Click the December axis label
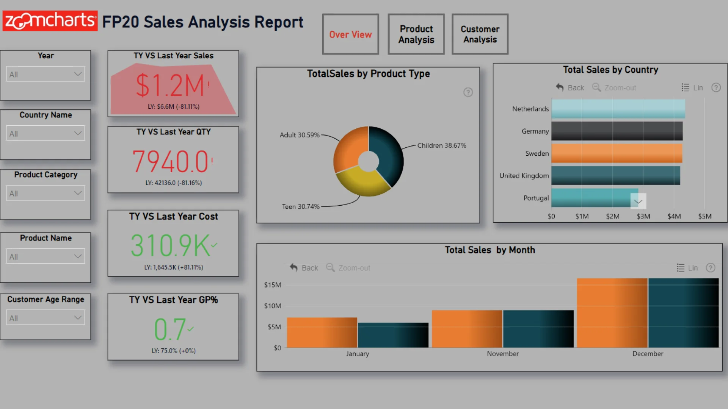The image size is (728, 409). [648, 354]
